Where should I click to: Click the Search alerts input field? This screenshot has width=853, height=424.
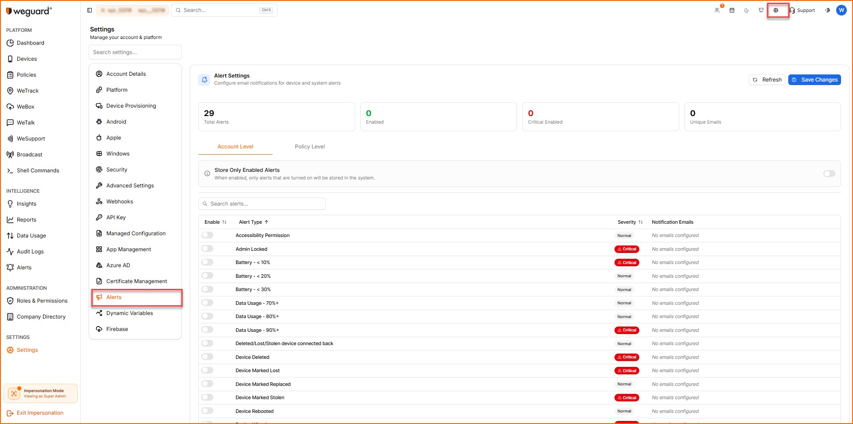(x=262, y=204)
